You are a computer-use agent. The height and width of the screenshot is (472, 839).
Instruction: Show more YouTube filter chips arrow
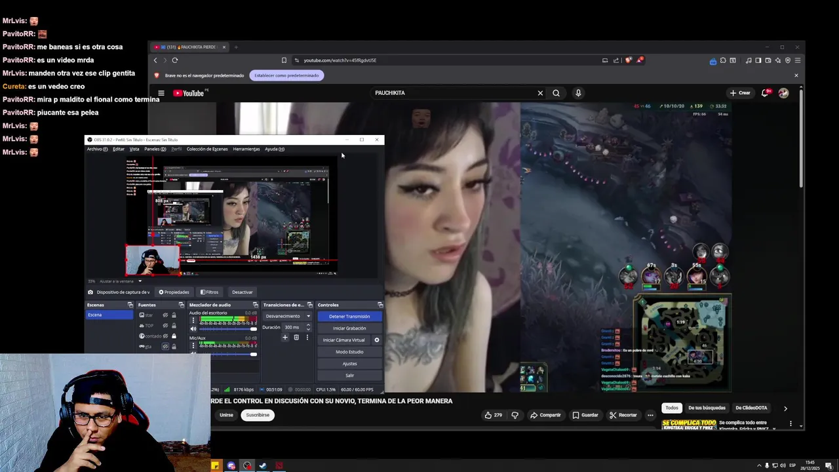(785, 408)
